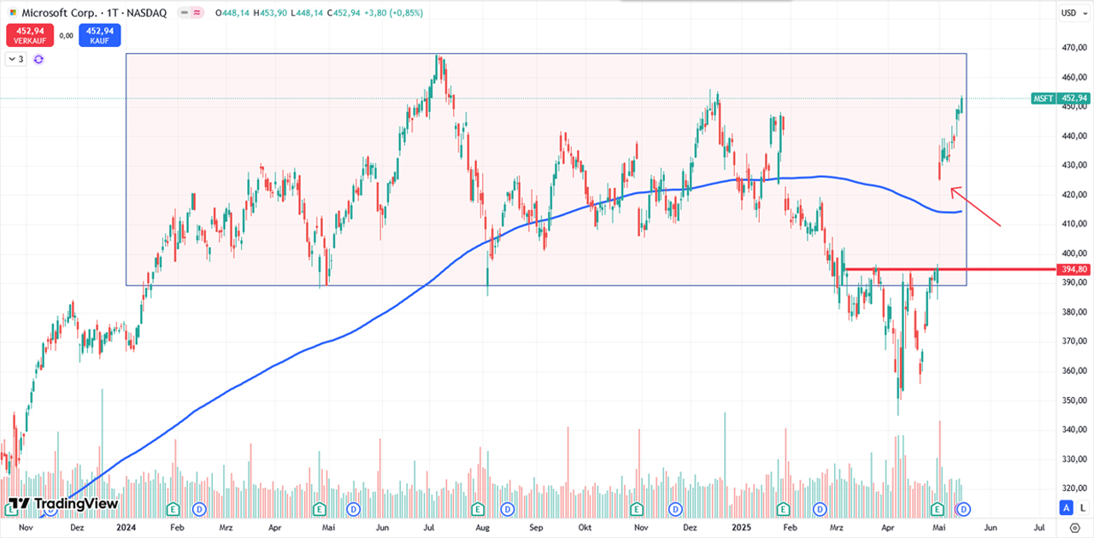Select the red 394,80 price line label
The image size is (1094, 538).
coord(1073,270)
